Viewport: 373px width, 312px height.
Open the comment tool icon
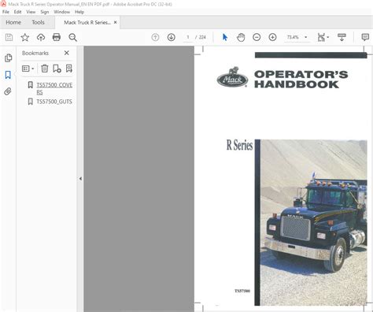[x=365, y=37]
